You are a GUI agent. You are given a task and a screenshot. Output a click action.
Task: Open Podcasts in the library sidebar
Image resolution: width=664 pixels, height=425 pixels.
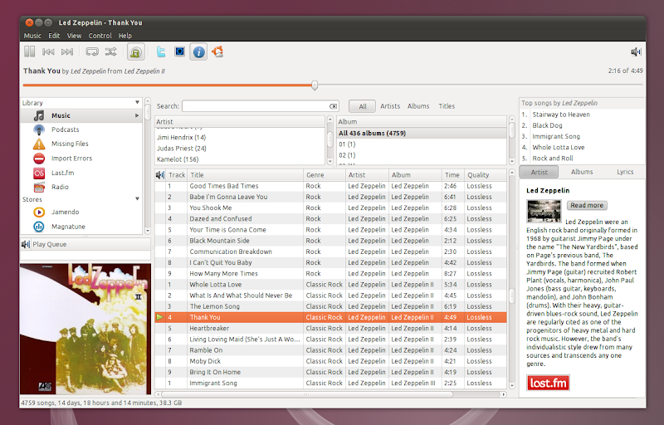(65, 129)
